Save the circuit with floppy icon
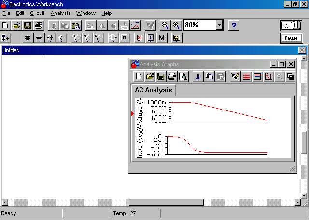 click(x=28, y=26)
